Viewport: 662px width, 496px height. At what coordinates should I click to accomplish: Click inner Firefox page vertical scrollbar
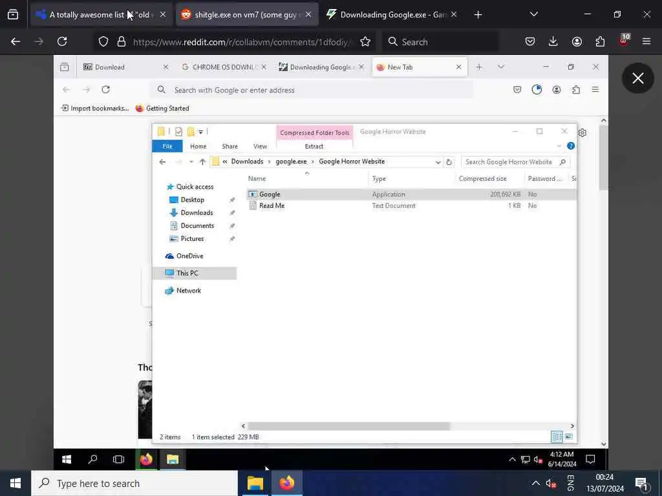coord(604,158)
